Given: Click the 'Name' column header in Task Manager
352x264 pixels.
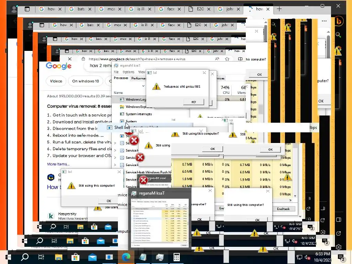Looking at the screenshot, I should click(118, 93).
